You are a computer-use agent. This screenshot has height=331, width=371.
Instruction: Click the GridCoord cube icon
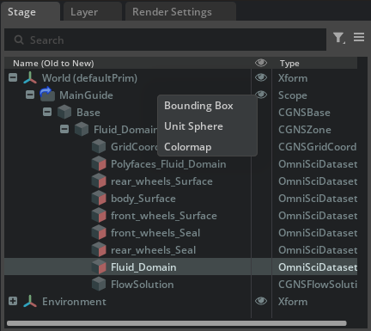pos(99,146)
